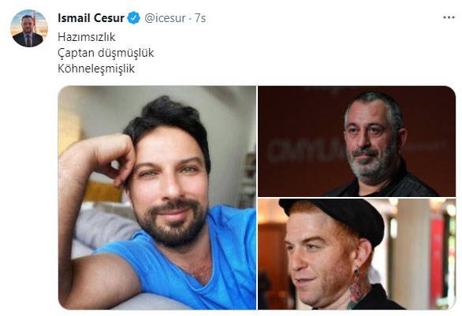Open photo of man wearing black beret
462x316 pixels.
pyautogui.click(x=356, y=255)
